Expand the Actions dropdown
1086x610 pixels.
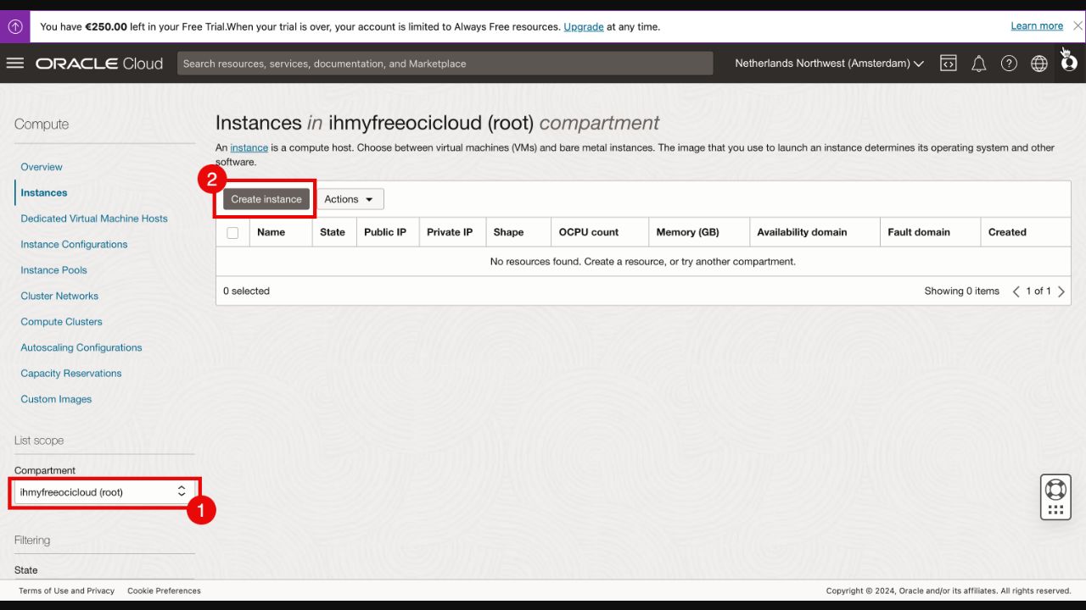(x=350, y=199)
